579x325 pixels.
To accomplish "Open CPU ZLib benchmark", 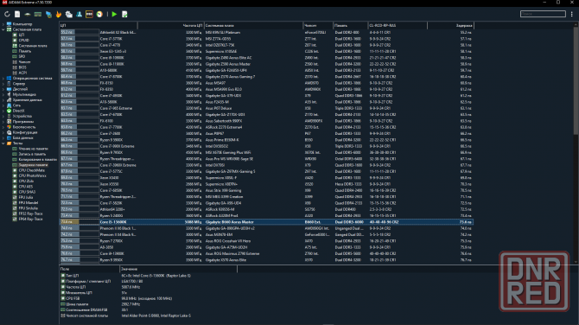I will [26, 181].
